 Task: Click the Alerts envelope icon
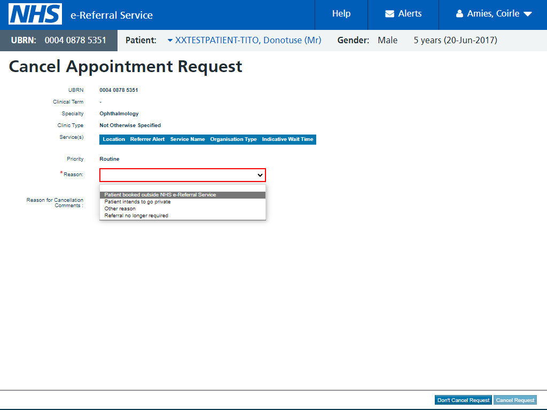click(389, 14)
